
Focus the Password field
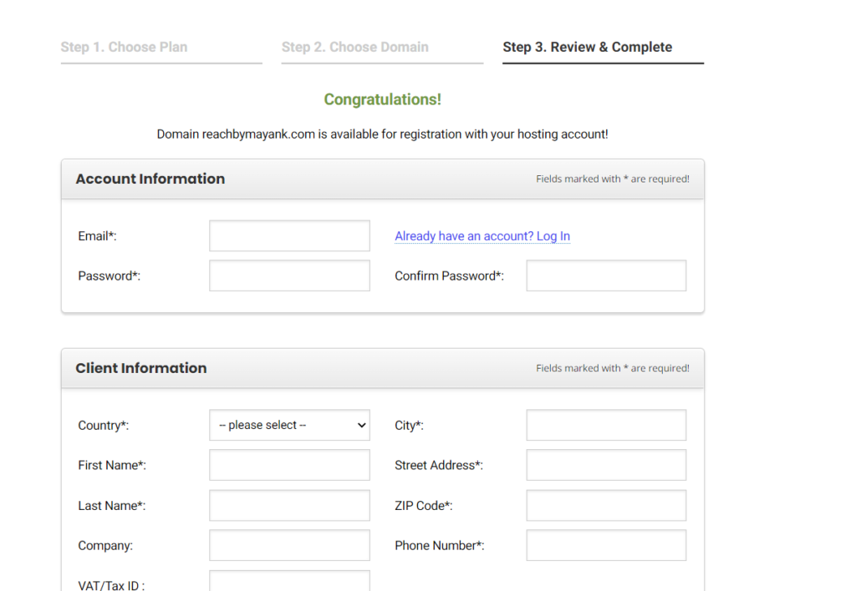pyautogui.click(x=289, y=276)
